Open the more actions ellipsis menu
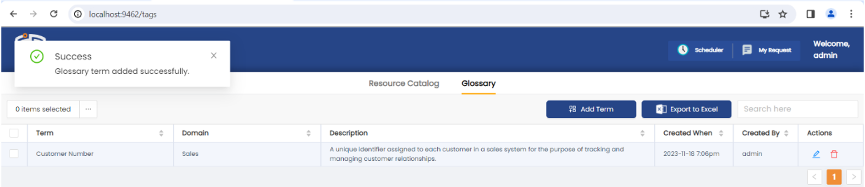This screenshot has height=187, width=865. pos(88,109)
